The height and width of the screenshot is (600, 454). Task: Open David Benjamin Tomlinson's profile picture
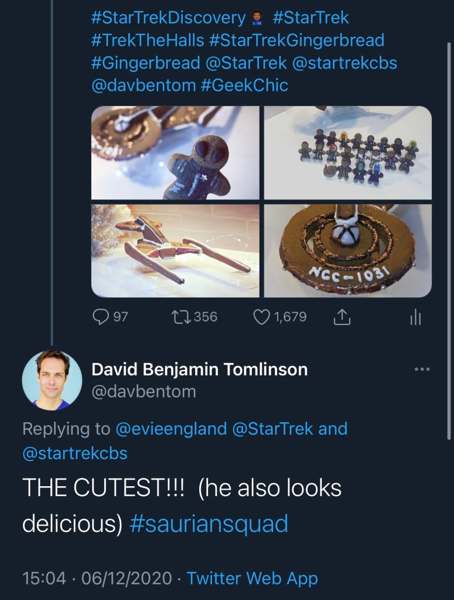tap(52, 379)
